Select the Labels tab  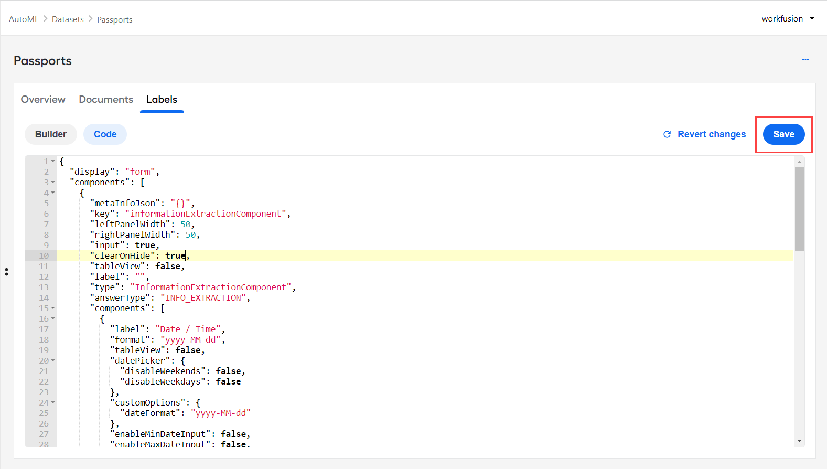point(162,99)
